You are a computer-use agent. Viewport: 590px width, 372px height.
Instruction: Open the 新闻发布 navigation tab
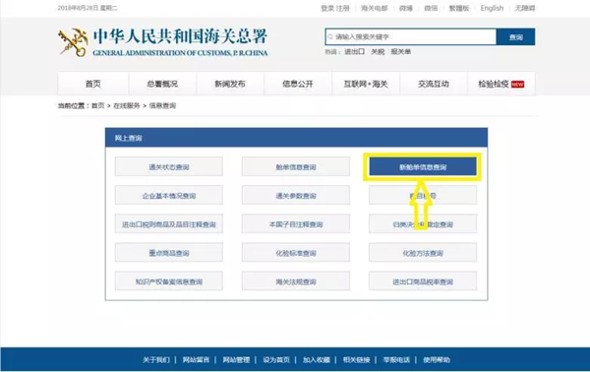[x=230, y=84]
